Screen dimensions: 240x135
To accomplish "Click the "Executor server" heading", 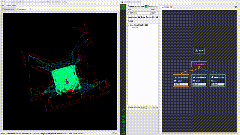I will coord(136,6).
